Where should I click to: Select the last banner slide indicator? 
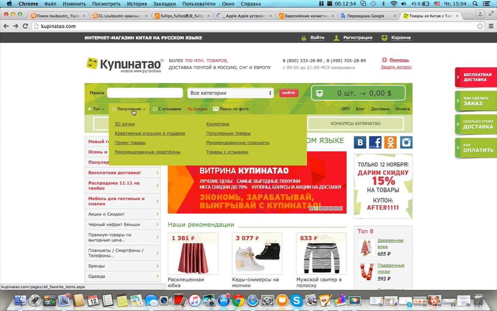coord(340,209)
